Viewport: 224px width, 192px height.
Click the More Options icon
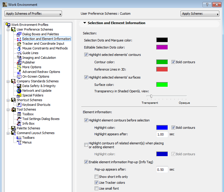point(19,67)
